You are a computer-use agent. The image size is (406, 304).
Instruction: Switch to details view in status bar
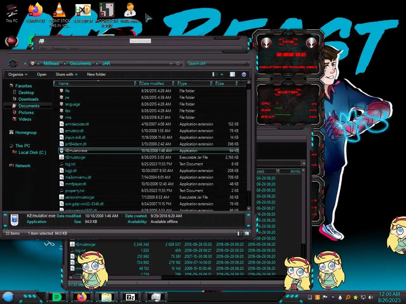(240, 233)
